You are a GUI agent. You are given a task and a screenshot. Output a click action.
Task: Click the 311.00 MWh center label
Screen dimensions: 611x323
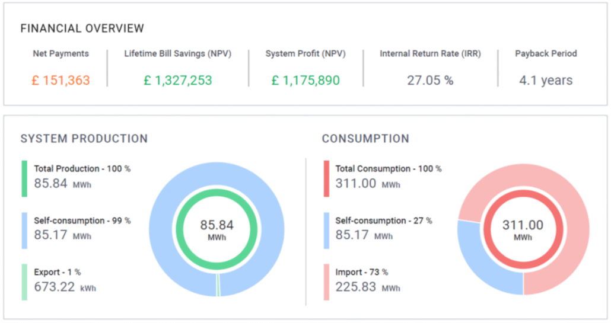coord(523,229)
